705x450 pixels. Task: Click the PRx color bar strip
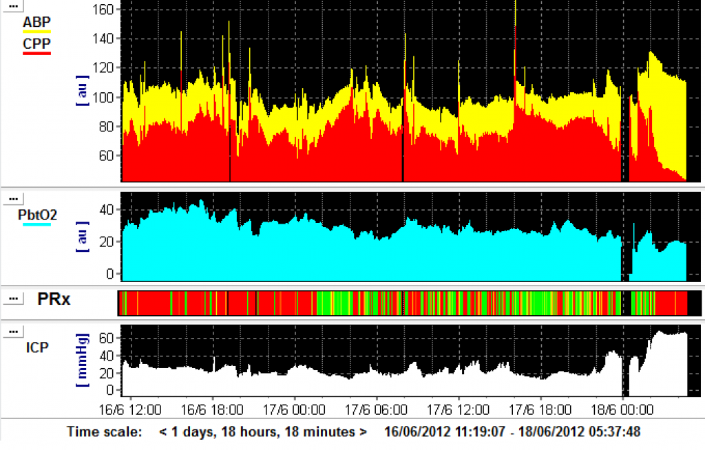click(406, 302)
